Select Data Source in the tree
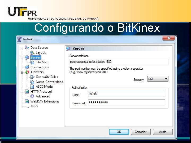Viewport: 191px width, 143px height. [x=39, y=48]
